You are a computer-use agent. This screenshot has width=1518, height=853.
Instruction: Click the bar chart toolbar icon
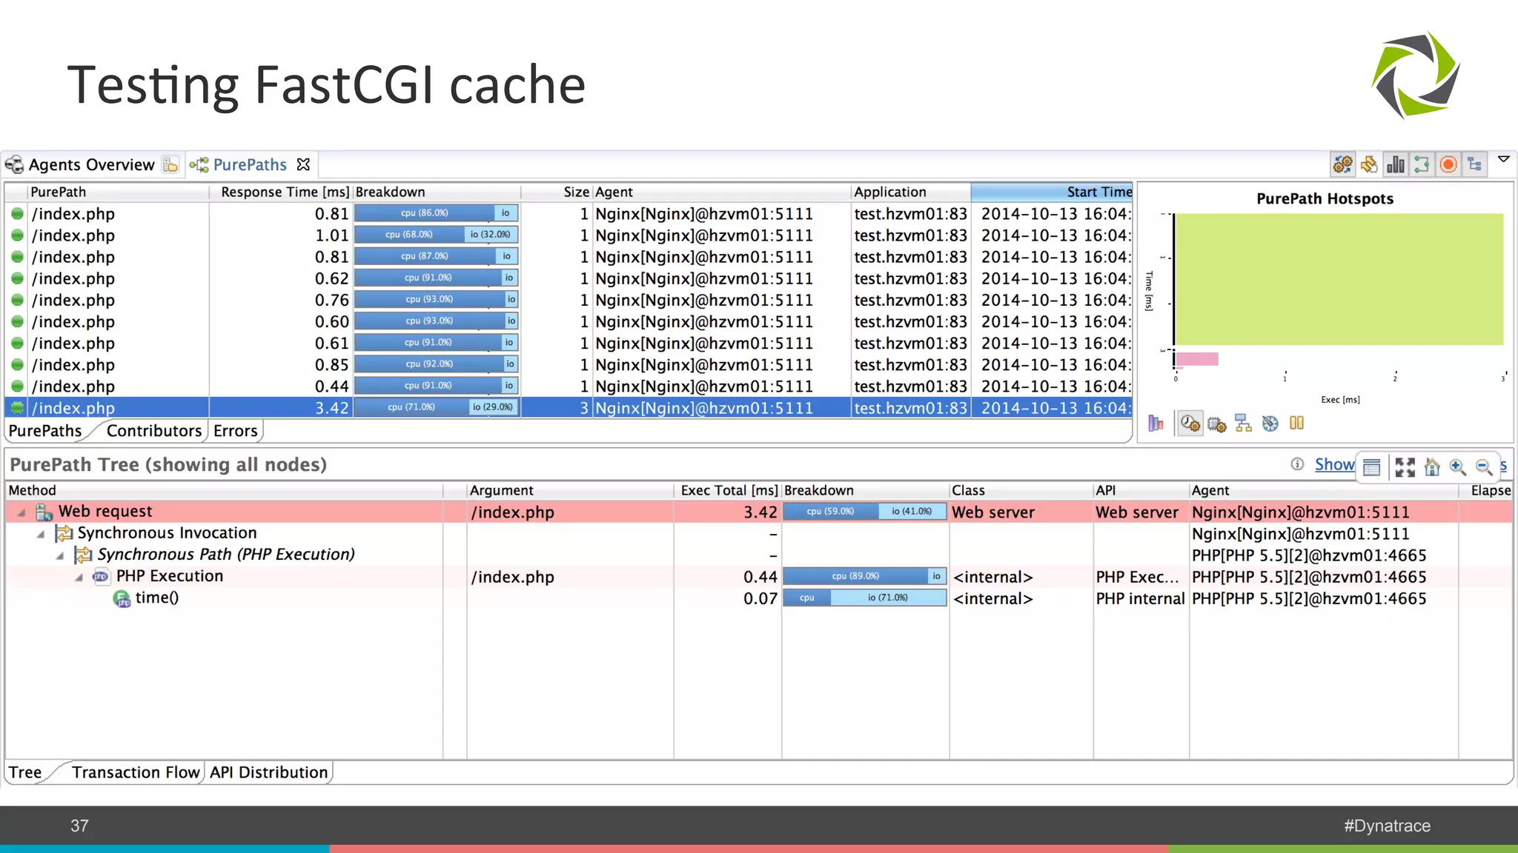[x=1396, y=164]
